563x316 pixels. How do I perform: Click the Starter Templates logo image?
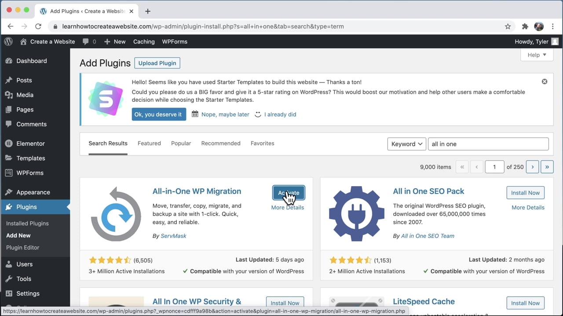coord(106,98)
